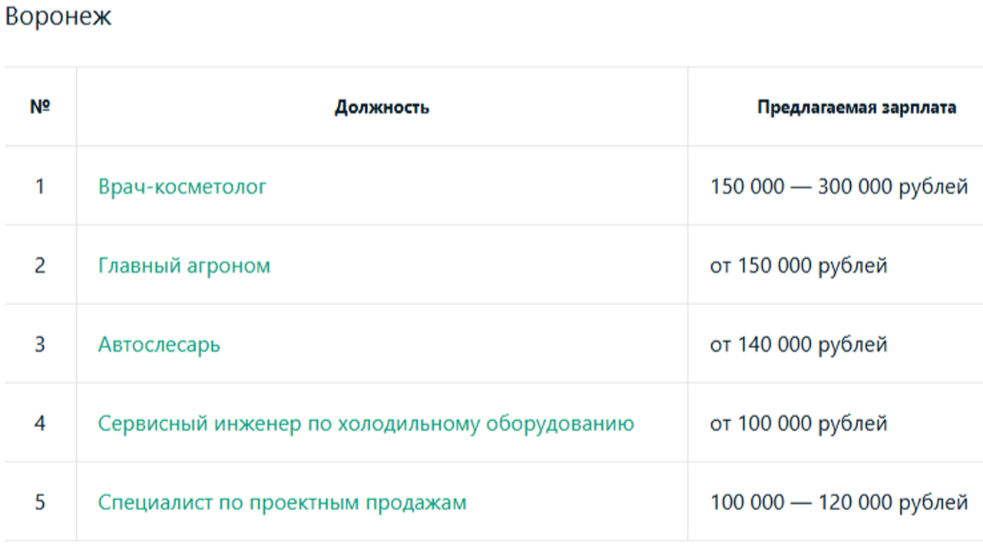Open the Главный агроном vacancy link
Image resolution: width=983 pixels, height=553 pixels.
click(184, 266)
